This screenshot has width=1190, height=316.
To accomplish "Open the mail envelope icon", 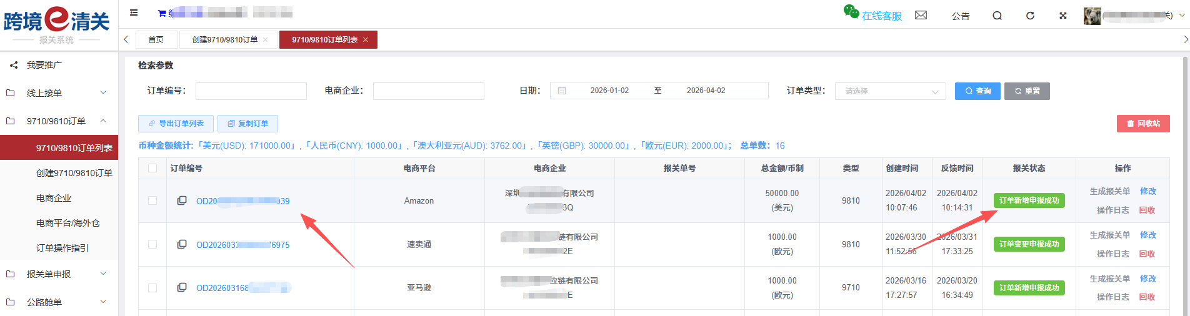I will (x=921, y=15).
